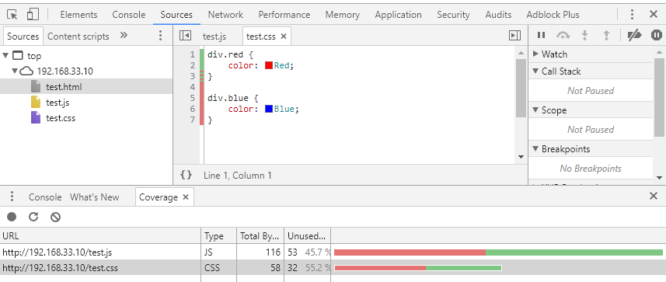
Task: Pretty print the file with braces icon
Action: (186, 175)
